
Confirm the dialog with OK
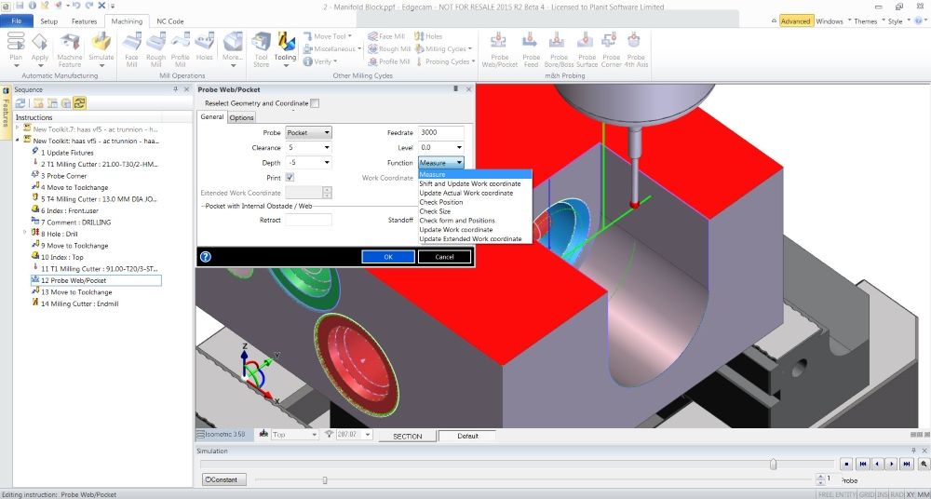pyautogui.click(x=387, y=257)
